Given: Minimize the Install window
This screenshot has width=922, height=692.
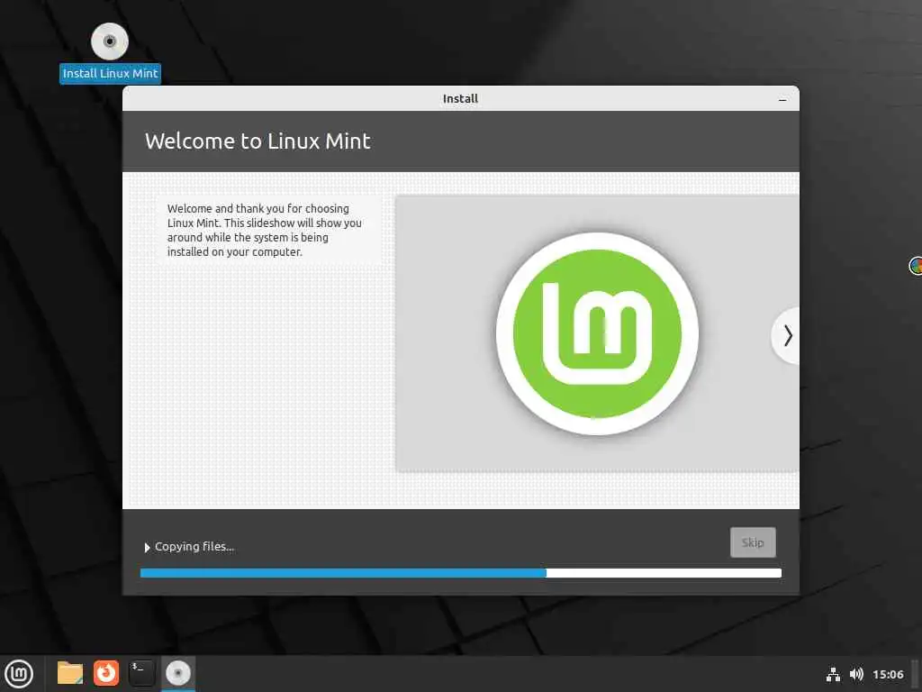Looking at the screenshot, I should (x=782, y=99).
